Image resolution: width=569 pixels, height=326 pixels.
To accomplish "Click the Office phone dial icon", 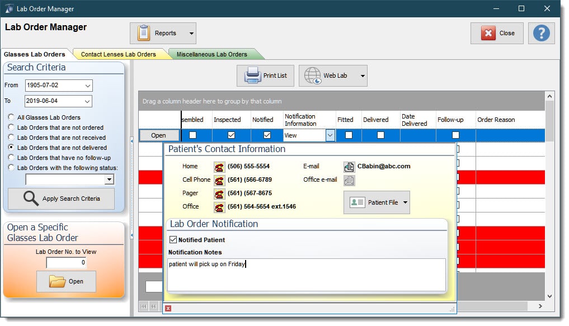I will (x=219, y=207).
